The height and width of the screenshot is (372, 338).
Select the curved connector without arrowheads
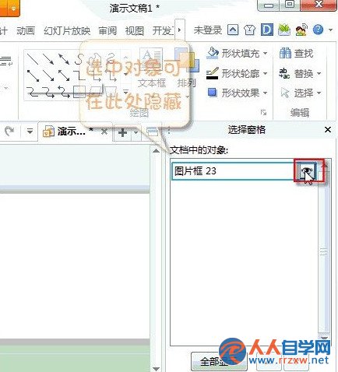pyautogui.click(x=33, y=92)
